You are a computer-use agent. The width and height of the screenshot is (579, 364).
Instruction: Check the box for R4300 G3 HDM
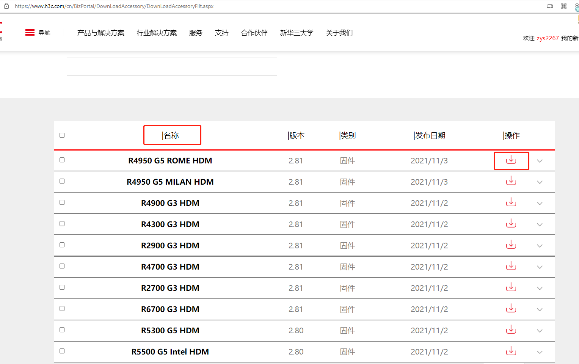[62, 224]
